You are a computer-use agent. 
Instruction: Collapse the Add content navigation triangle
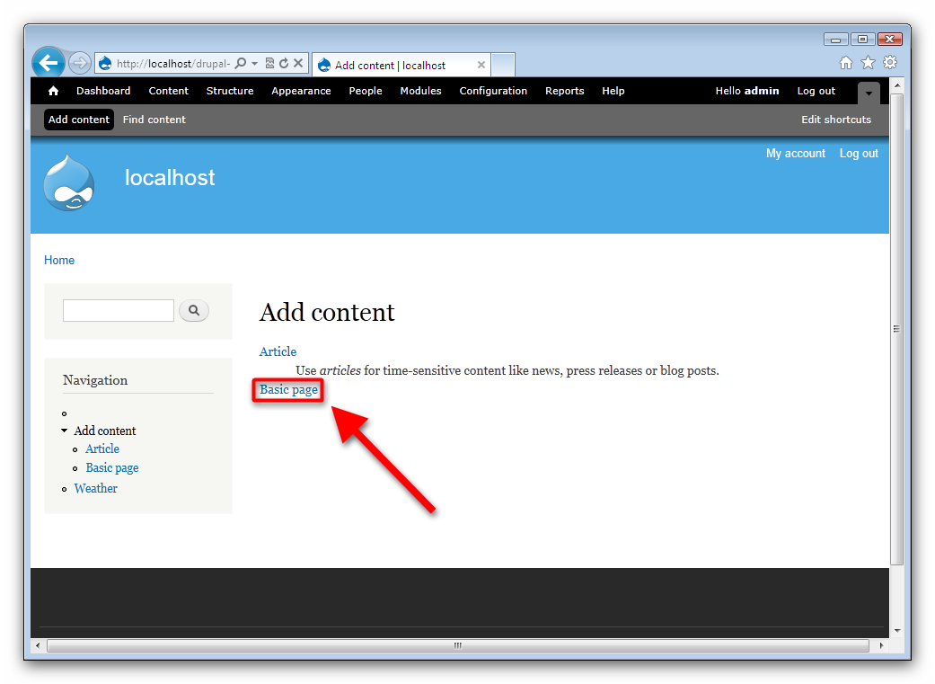click(65, 431)
